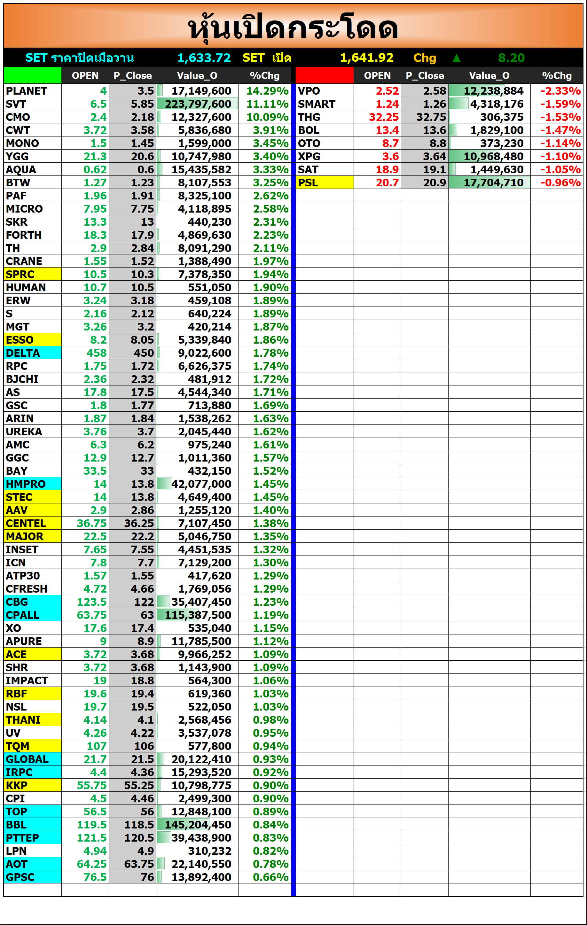Select the PLANET ticker cell
This screenshot has height=925, width=587.
coord(33,91)
